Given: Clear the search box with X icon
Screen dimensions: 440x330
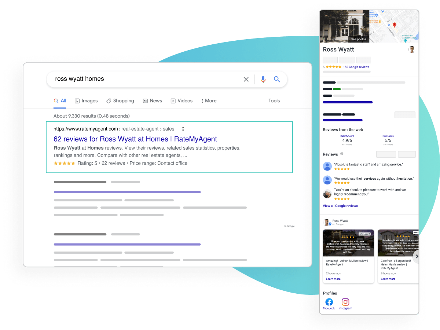Looking at the screenshot, I should click(x=246, y=79).
